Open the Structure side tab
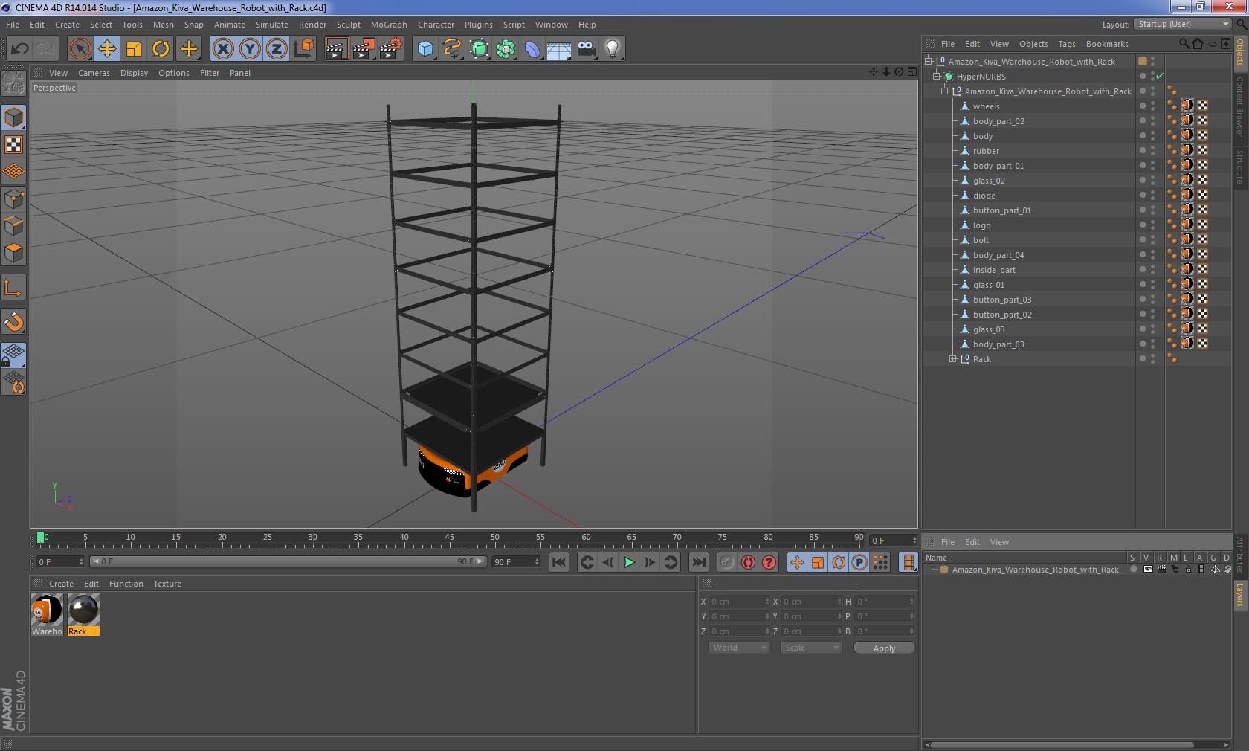1249x751 pixels. 1240,167
